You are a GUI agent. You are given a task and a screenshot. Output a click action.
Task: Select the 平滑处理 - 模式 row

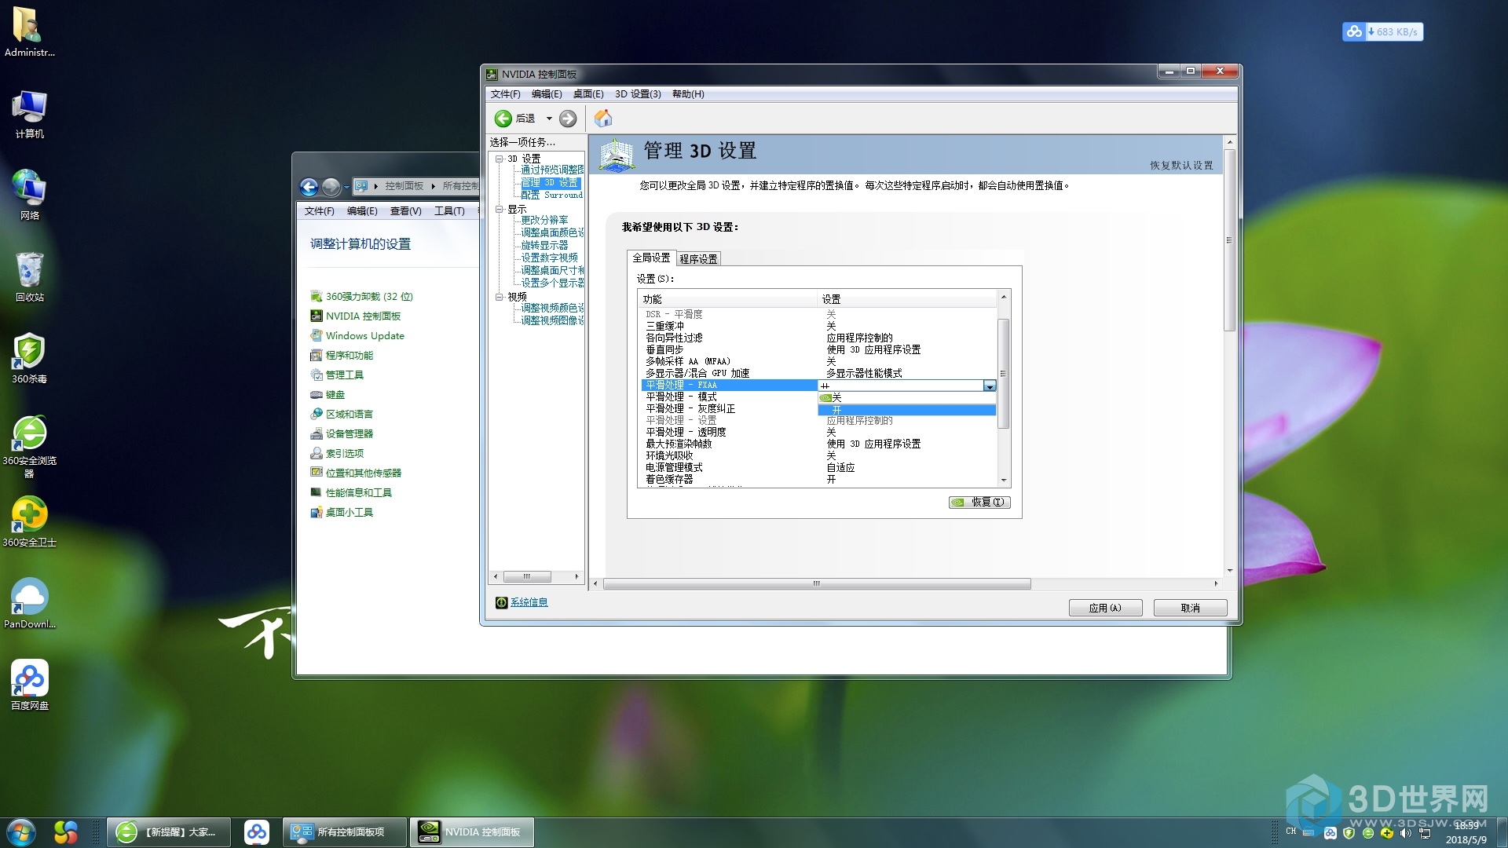point(730,397)
